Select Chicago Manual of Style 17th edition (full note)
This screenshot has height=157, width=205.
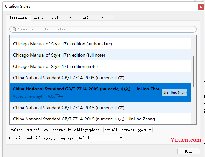coord(100,55)
